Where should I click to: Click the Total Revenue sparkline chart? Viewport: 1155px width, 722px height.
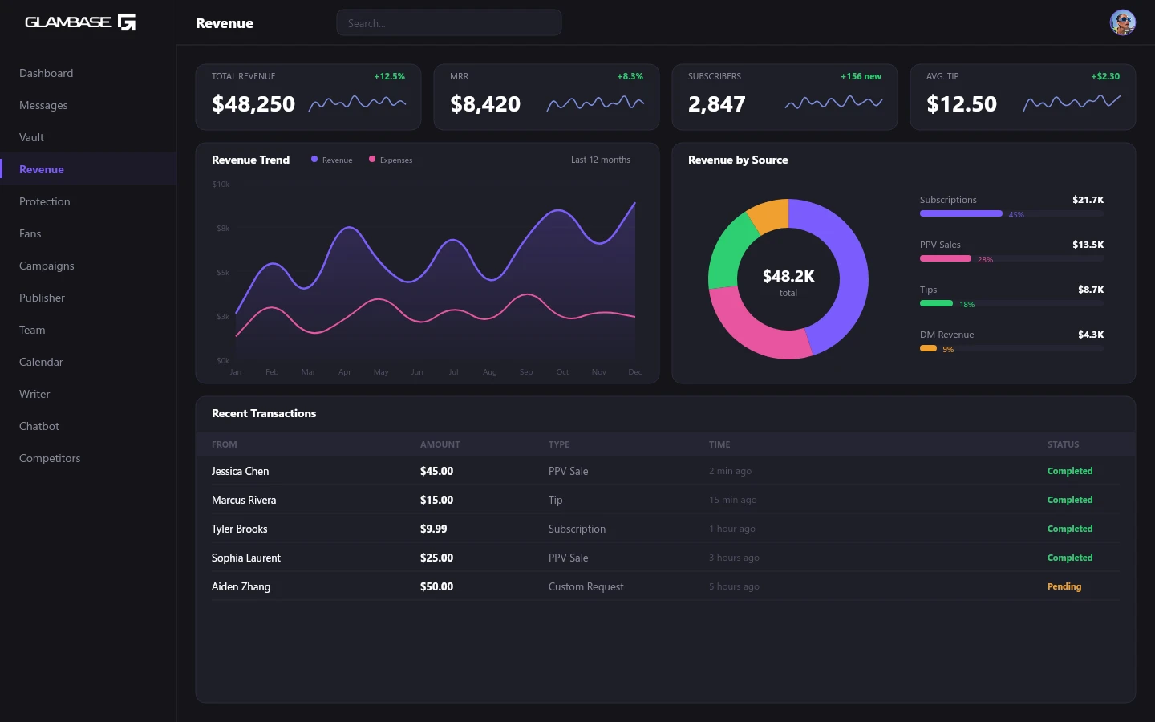click(357, 103)
